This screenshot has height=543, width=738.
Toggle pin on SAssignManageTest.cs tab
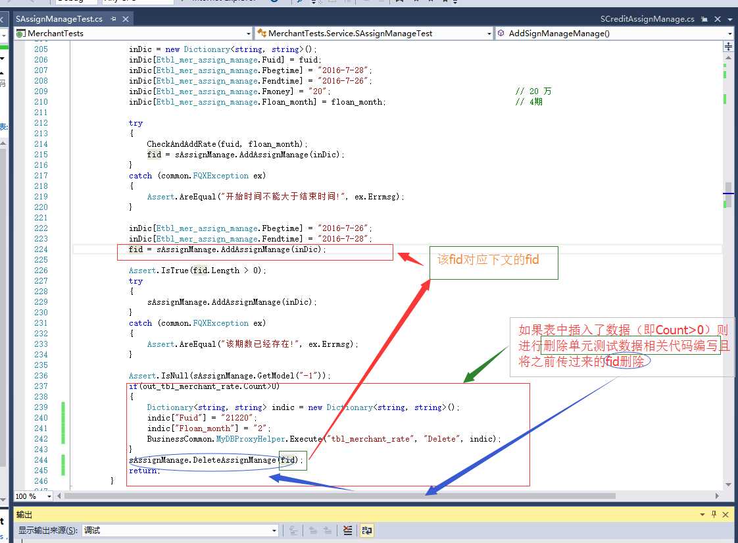(113, 19)
